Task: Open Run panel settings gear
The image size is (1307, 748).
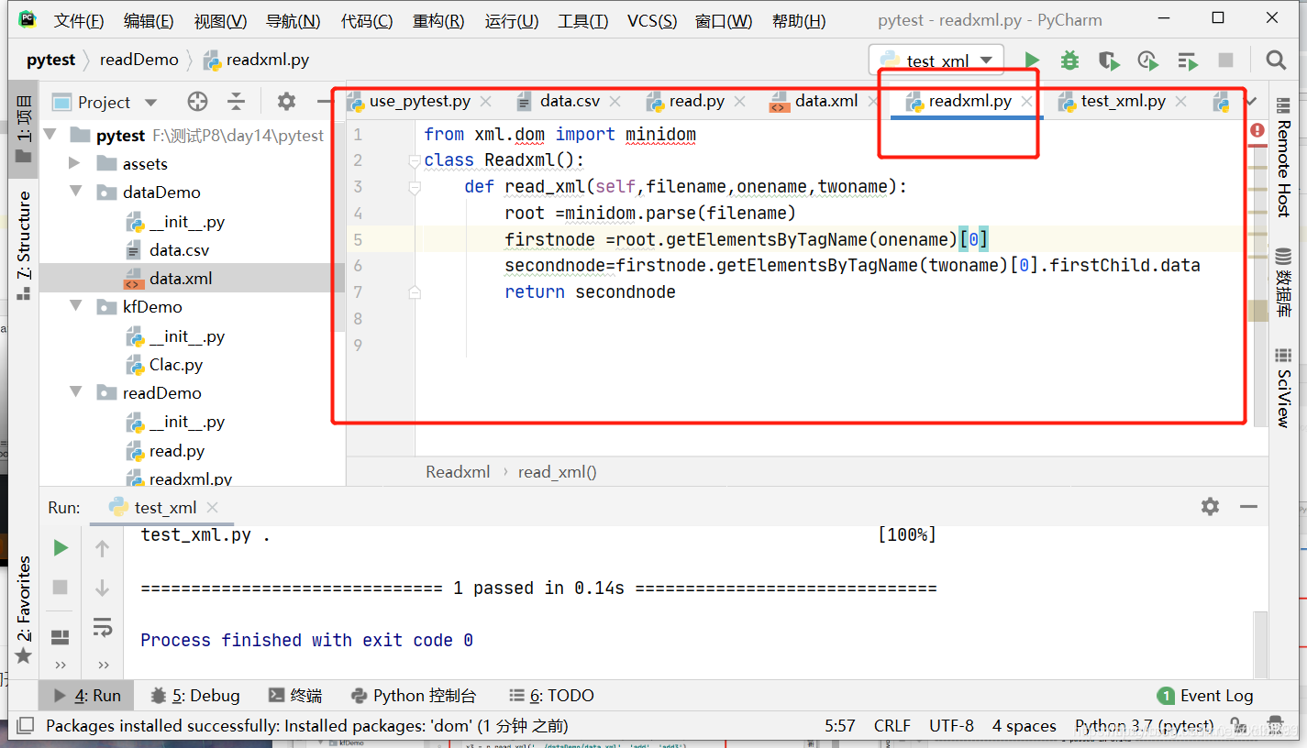Action: [1211, 507]
